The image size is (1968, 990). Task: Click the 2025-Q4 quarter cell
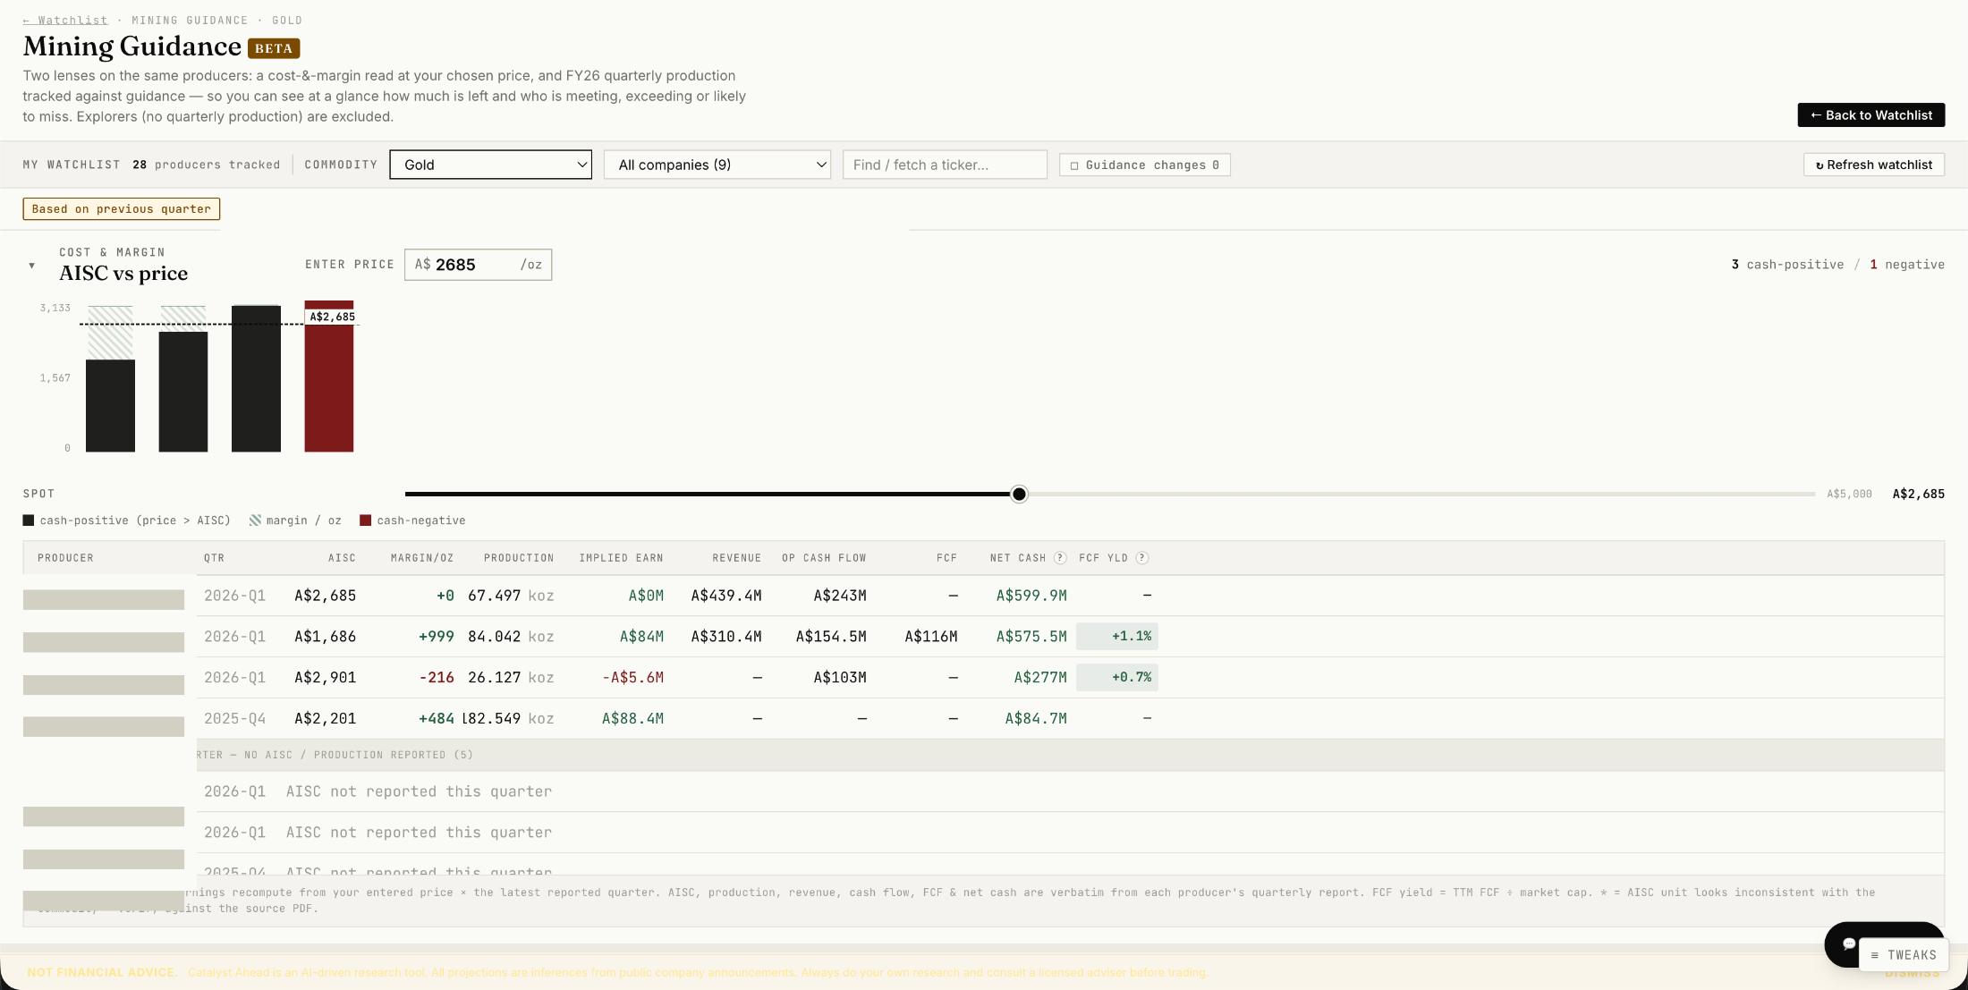235,719
